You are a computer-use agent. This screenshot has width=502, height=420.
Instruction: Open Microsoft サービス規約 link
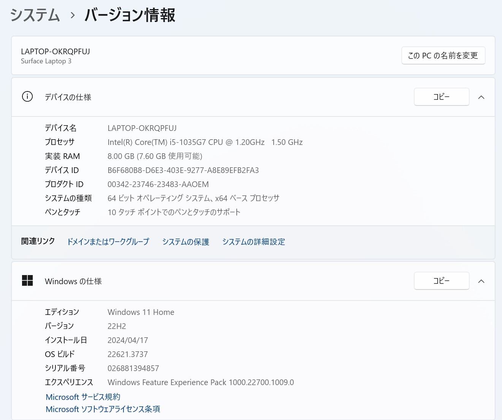[83, 397]
